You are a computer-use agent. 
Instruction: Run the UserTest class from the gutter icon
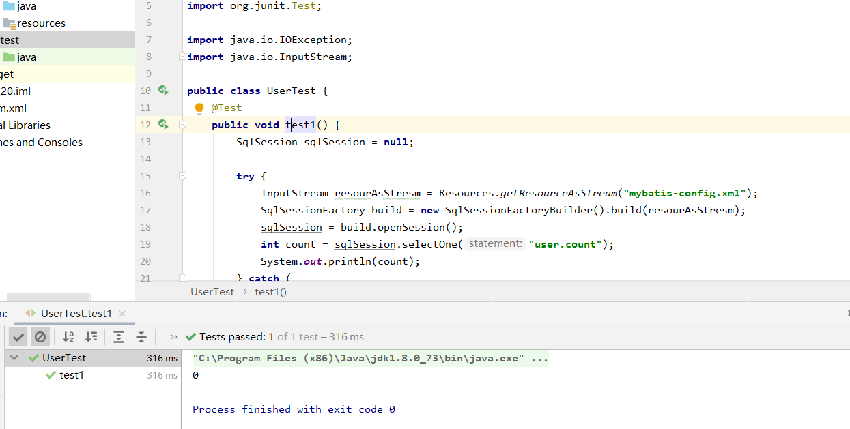pos(163,90)
